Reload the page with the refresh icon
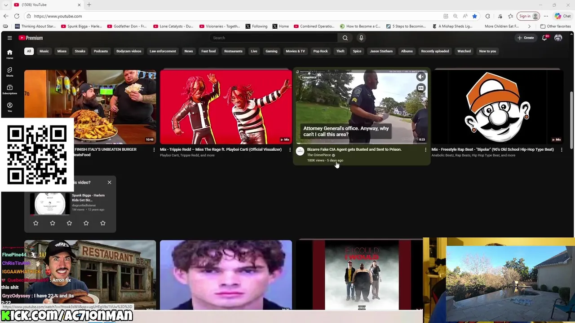Image resolution: width=575 pixels, height=323 pixels. (17, 16)
